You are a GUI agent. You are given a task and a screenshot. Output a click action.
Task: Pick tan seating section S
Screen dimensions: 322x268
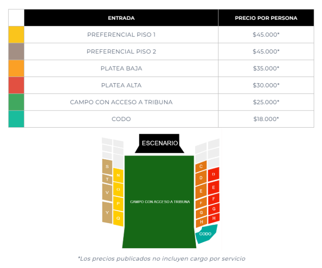(x=107, y=167)
